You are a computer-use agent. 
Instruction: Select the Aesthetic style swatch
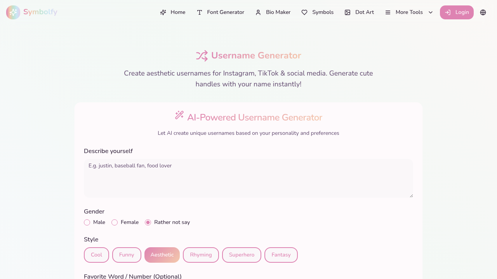(162, 255)
